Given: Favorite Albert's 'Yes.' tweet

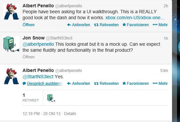Looking at the screenshot, I should point(135,84).
